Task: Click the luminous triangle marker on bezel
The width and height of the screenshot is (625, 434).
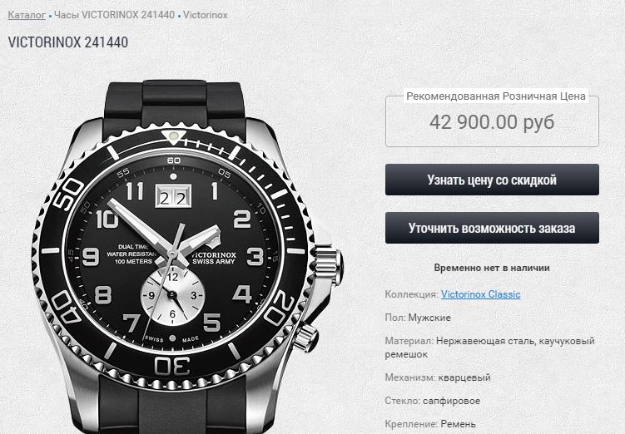Action: click(173, 137)
